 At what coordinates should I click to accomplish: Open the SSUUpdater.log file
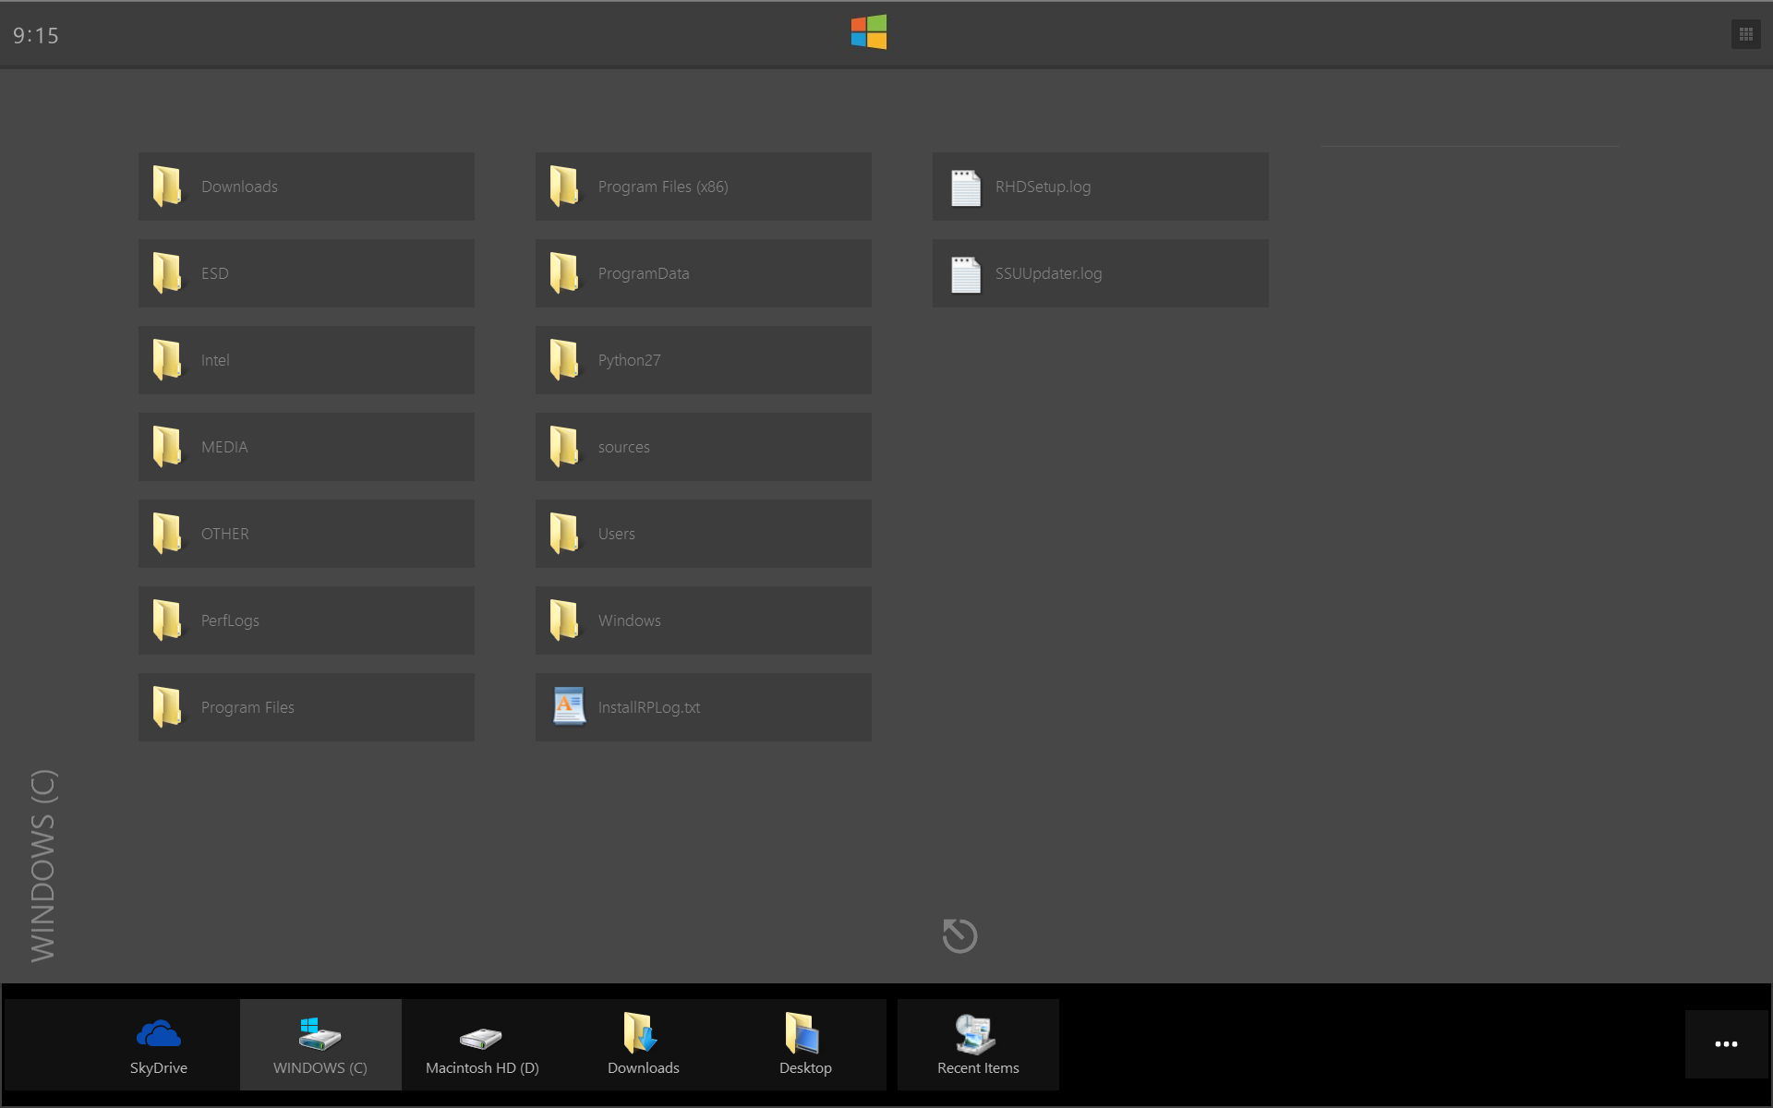(1100, 273)
